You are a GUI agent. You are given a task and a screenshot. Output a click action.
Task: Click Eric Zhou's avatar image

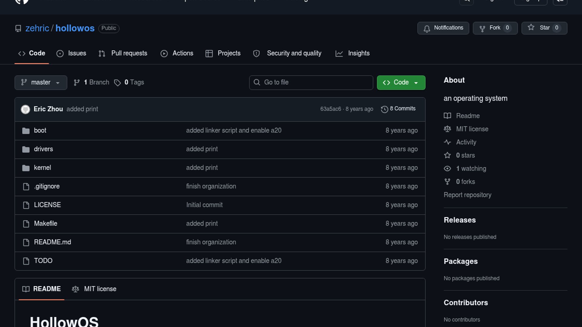coord(25,109)
